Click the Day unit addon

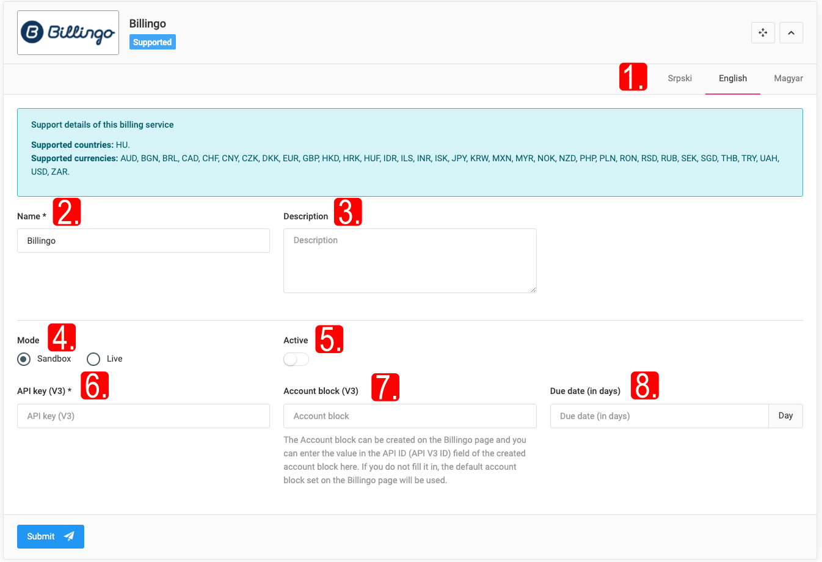coord(785,416)
